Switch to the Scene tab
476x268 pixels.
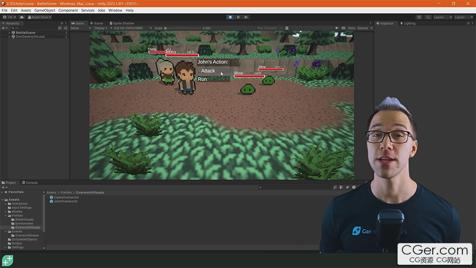point(96,23)
